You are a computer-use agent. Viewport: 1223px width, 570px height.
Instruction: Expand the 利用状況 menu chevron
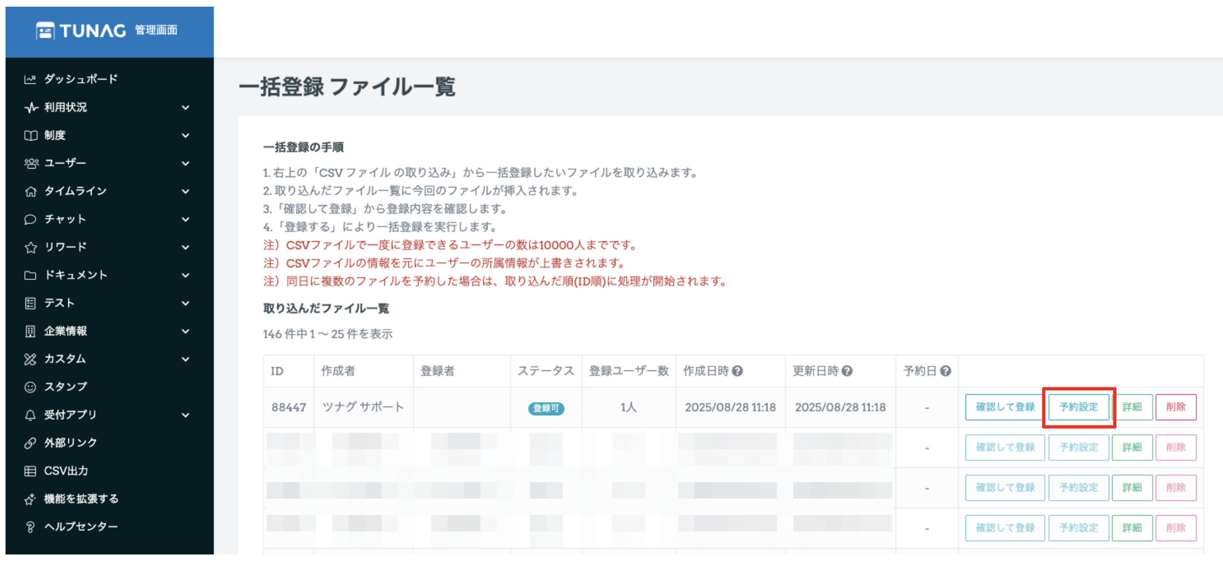point(185,108)
